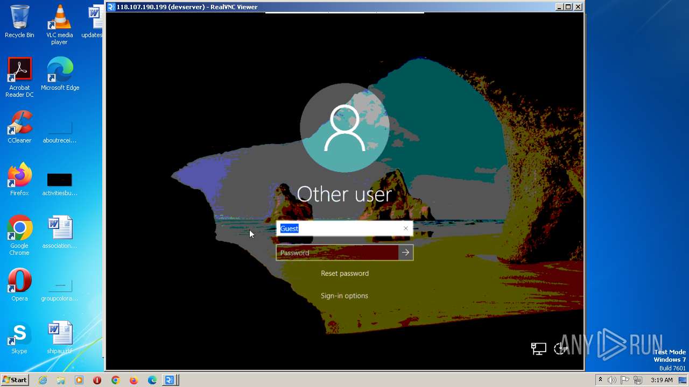Open Internet Explorer from taskbar
Viewport: 689px width, 387px height.
pyautogui.click(x=43, y=380)
